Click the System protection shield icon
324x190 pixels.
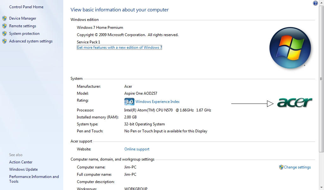pos(4,34)
